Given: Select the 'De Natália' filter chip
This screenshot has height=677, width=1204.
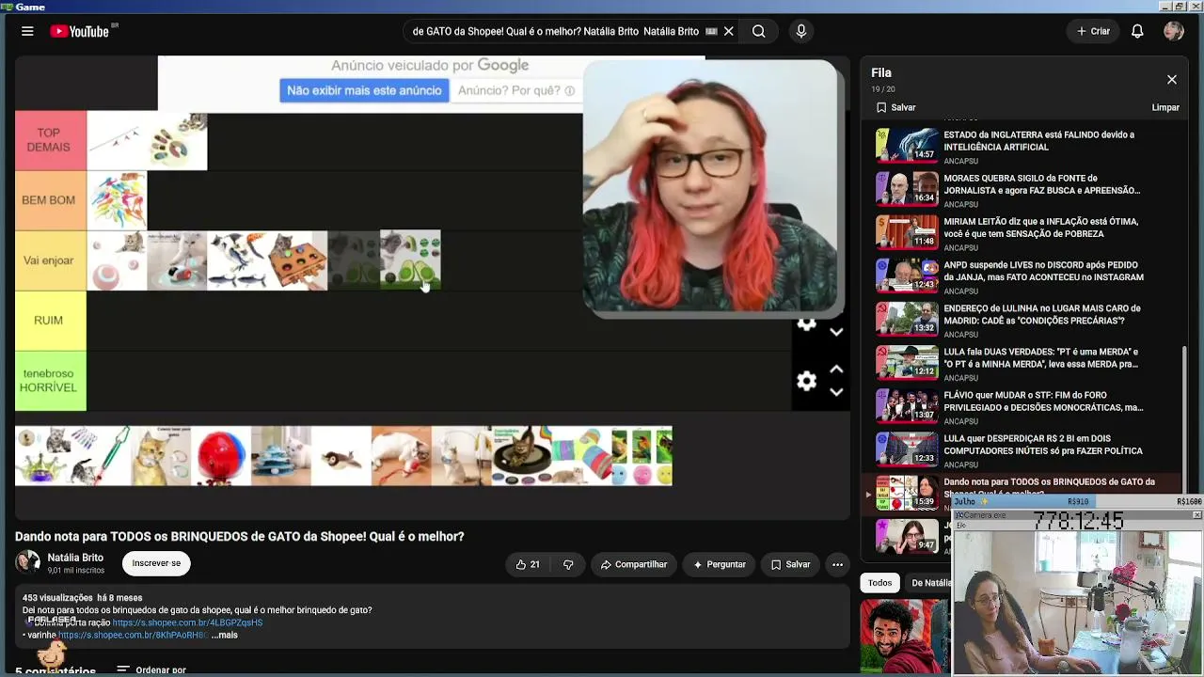Looking at the screenshot, I should 930,583.
